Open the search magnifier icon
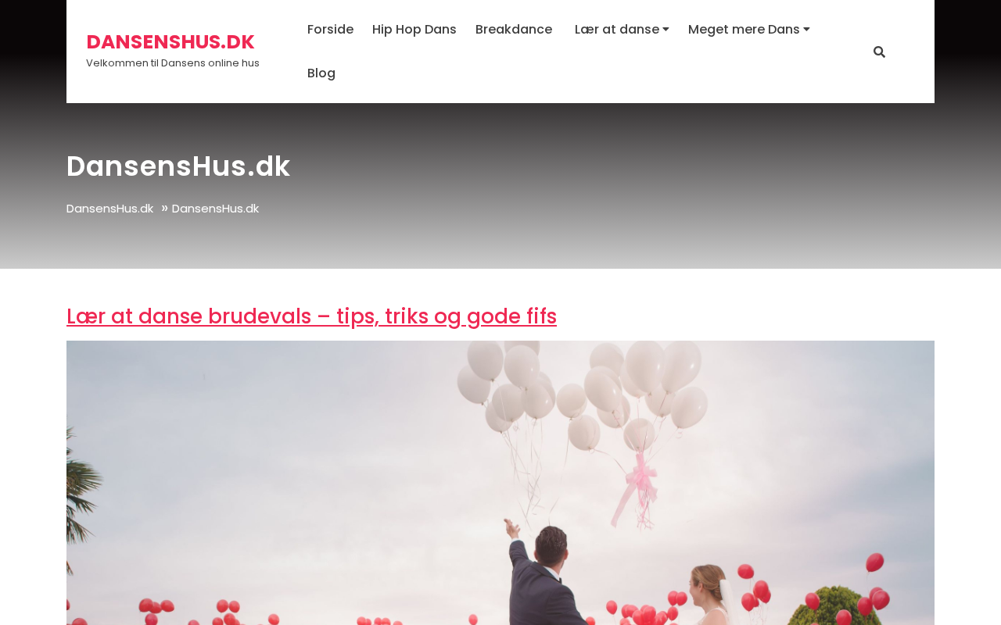The height and width of the screenshot is (625, 1001). pyautogui.click(x=879, y=52)
